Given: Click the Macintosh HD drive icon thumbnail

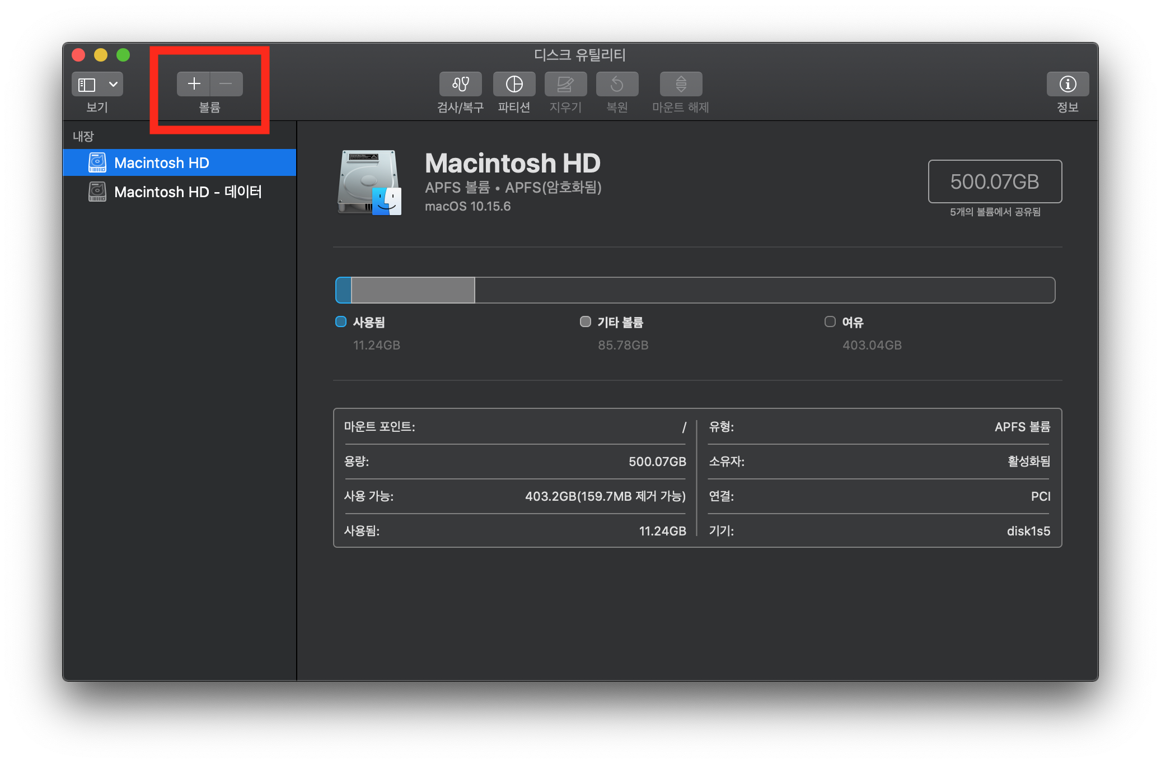Looking at the screenshot, I should 369,182.
